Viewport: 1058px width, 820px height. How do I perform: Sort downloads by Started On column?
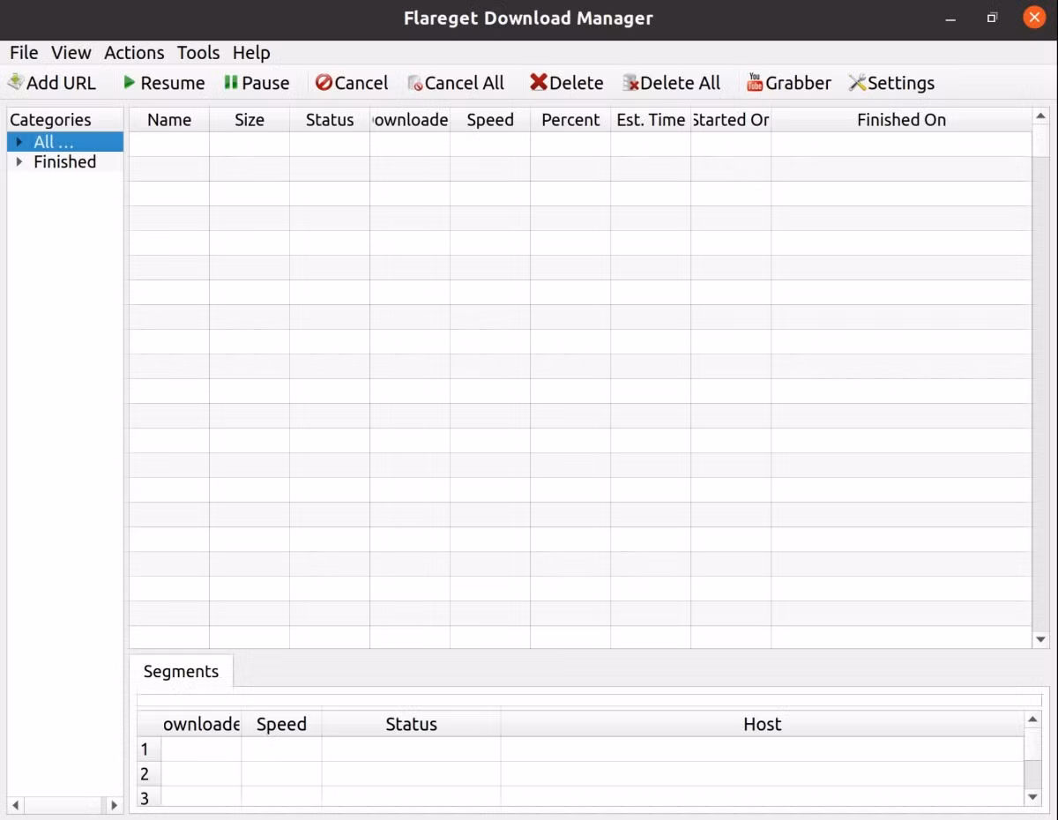731,120
